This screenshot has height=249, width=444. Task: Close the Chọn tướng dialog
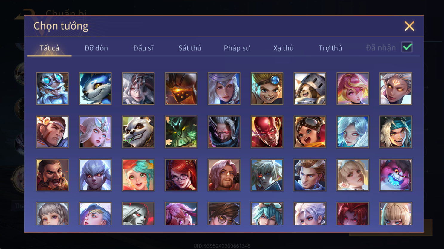pyautogui.click(x=409, y=26)
